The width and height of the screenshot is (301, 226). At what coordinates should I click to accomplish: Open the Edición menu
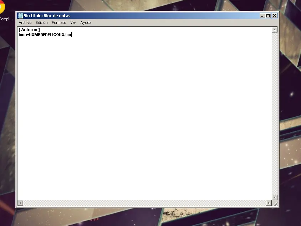[41, 22]
